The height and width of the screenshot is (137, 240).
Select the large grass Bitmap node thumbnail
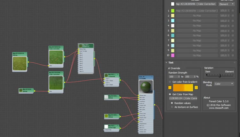click(20, 64)
